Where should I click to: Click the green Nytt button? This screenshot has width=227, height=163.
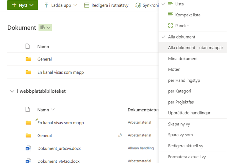[x=22, y=5]
